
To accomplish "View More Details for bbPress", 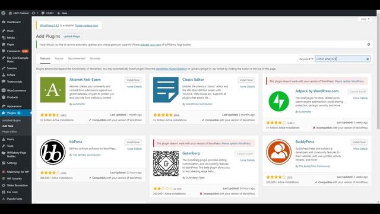I will [134, 149].
